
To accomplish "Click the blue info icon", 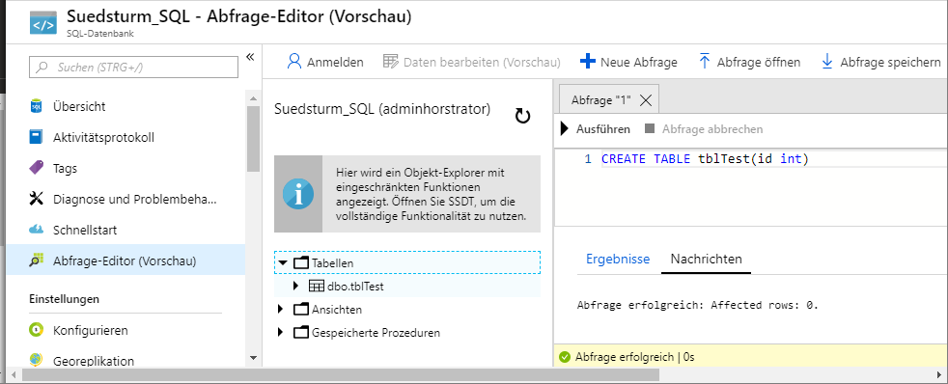I will tap(298, 194).
